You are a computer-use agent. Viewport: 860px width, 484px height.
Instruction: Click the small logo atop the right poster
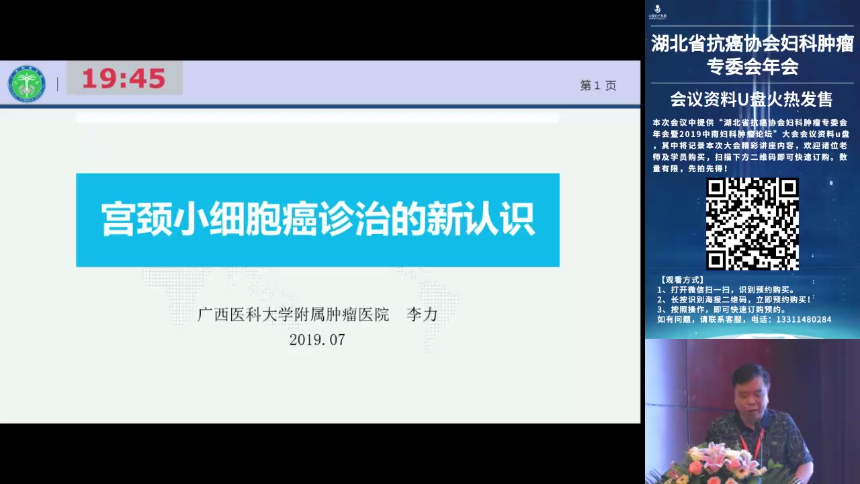[657, 11]
